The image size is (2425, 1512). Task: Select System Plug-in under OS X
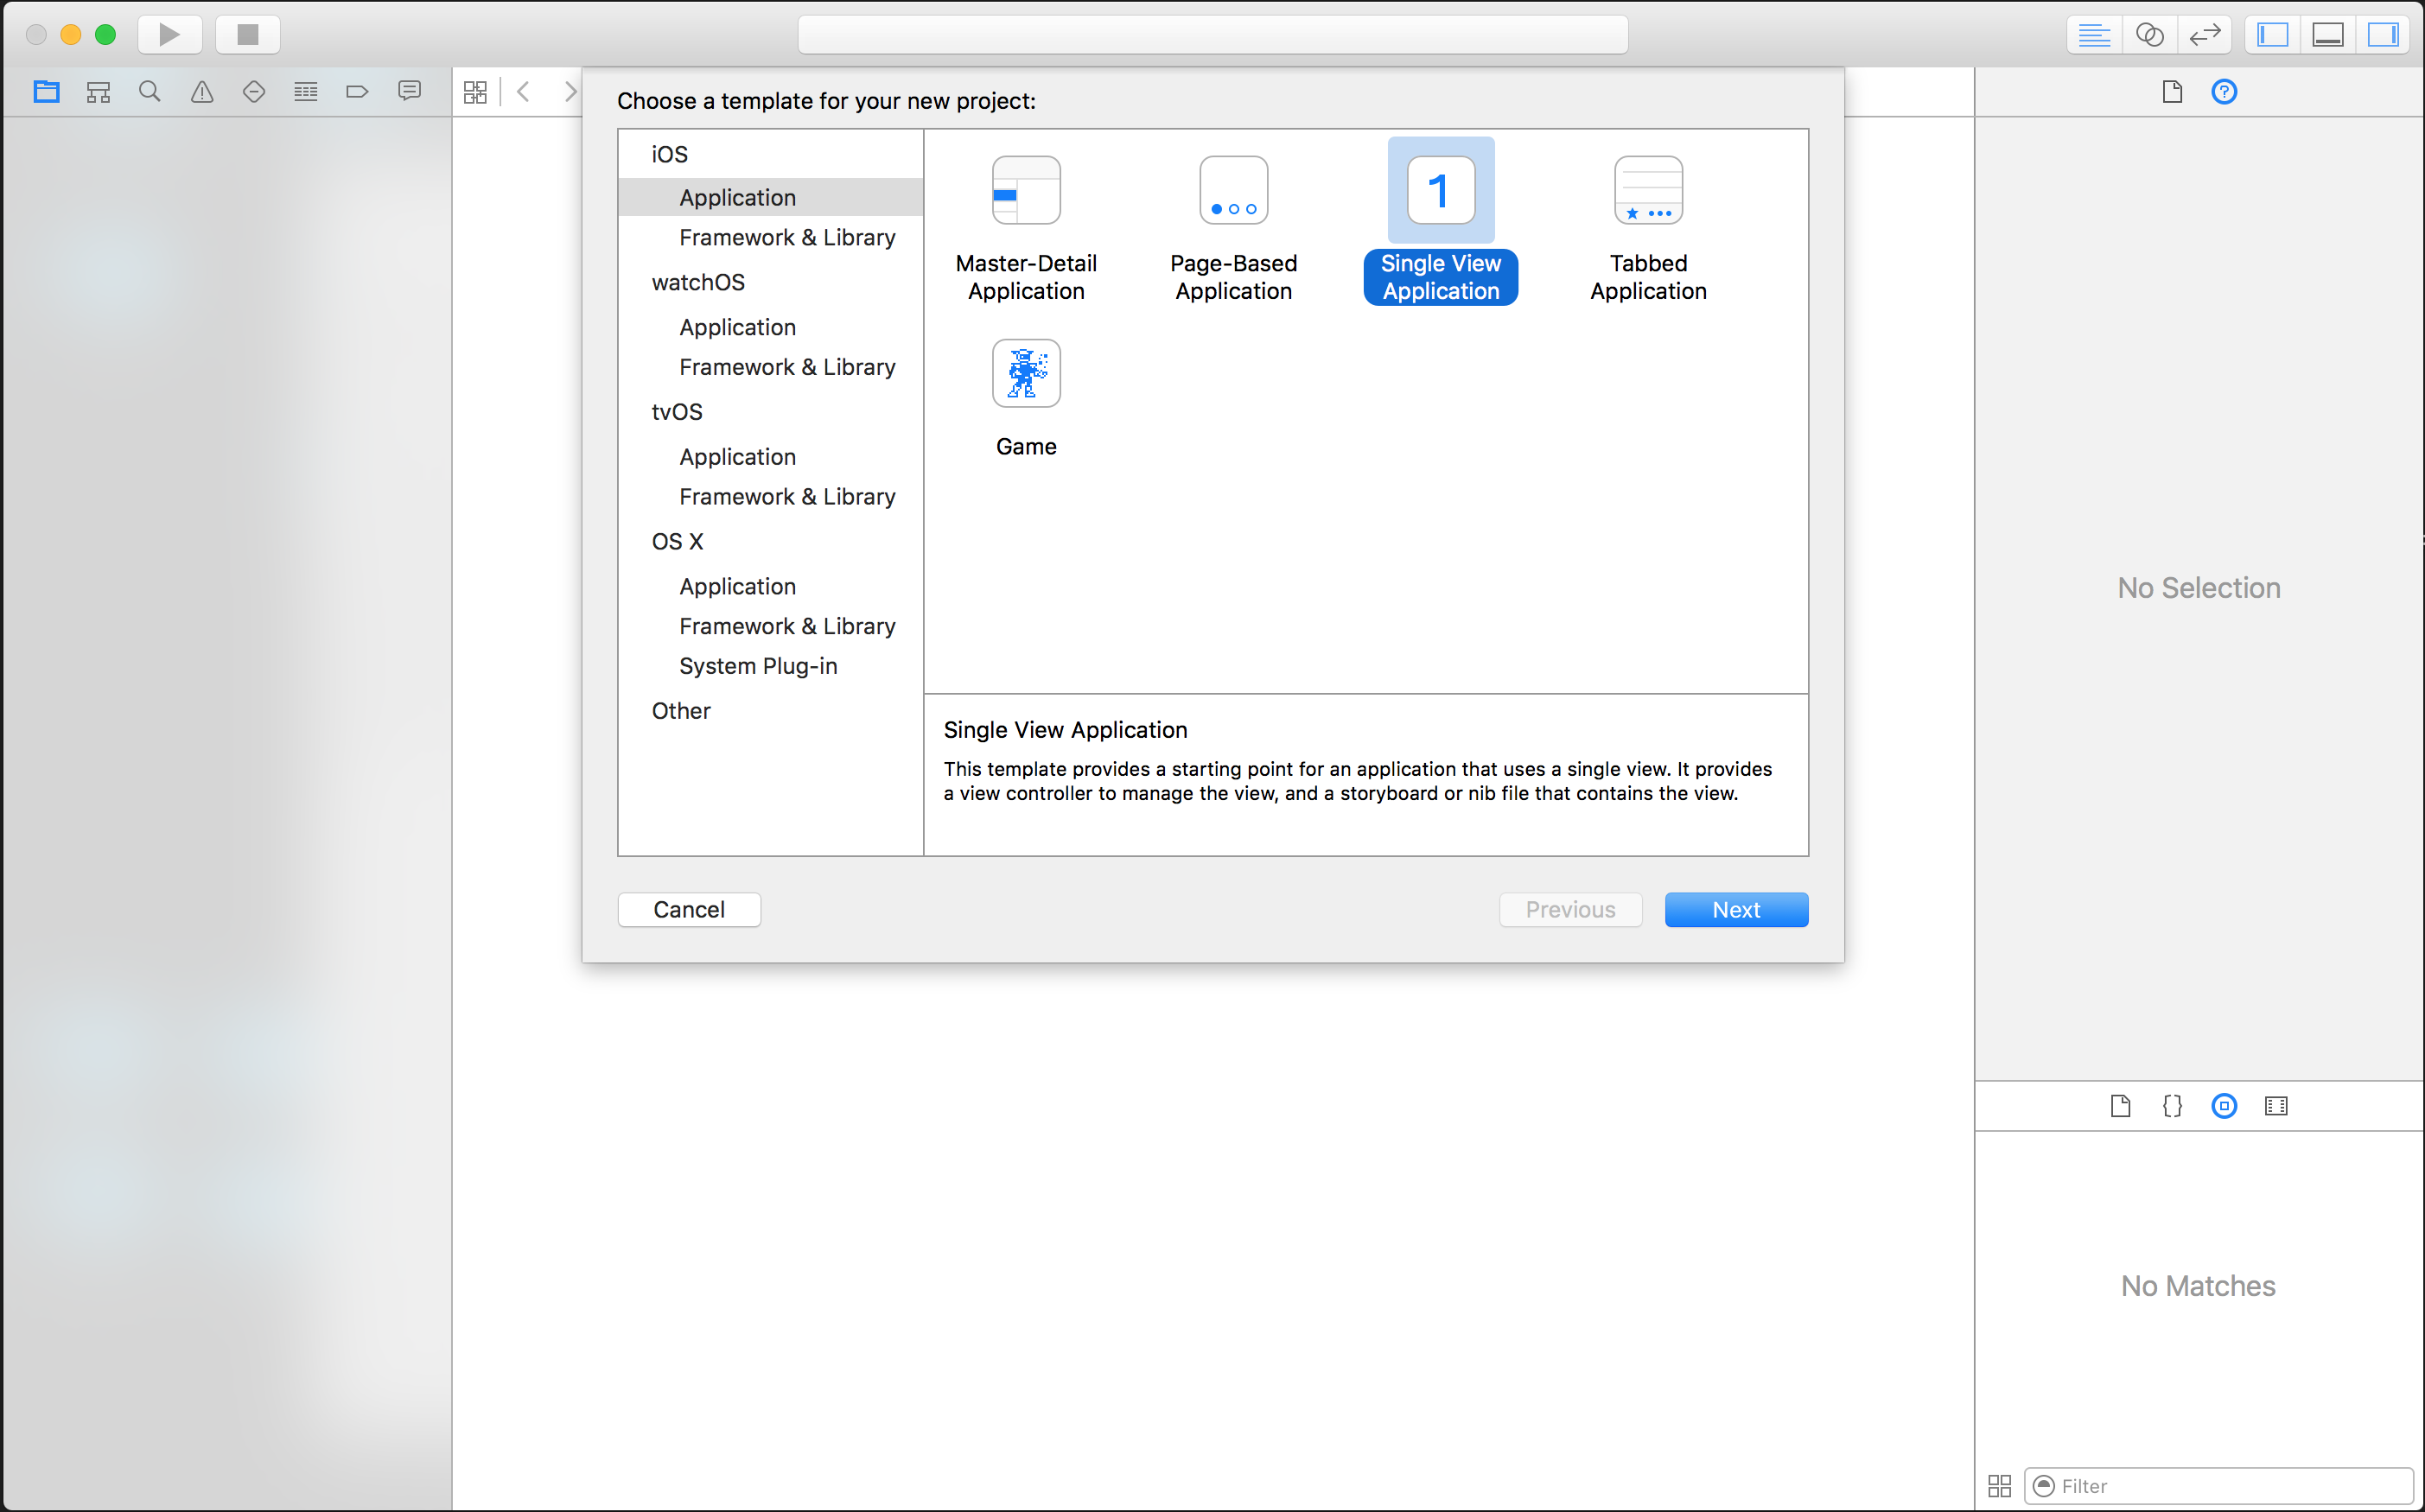[757, 666]
